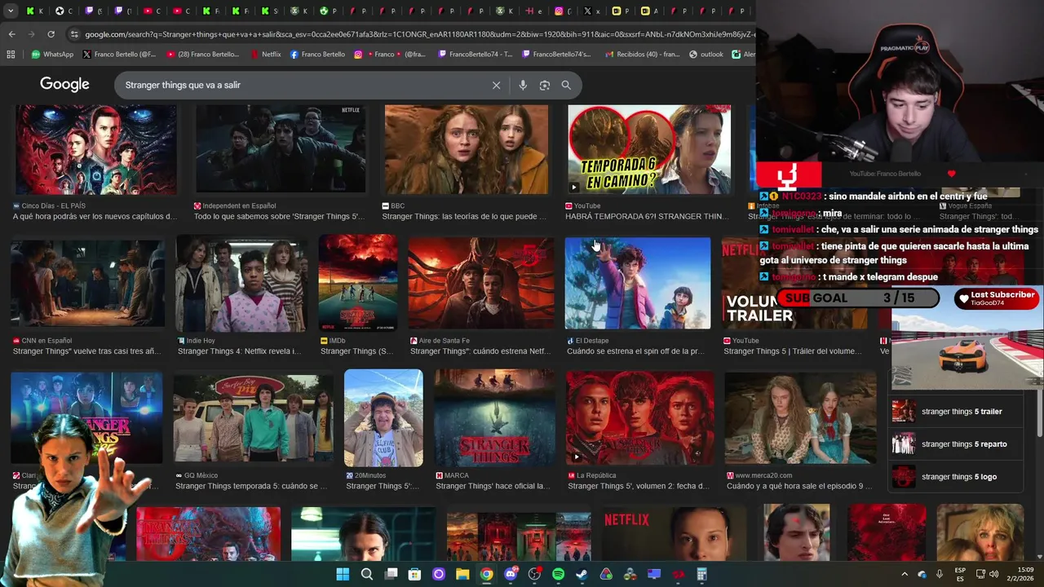Open site information icon in address bar

click(74, 34)
